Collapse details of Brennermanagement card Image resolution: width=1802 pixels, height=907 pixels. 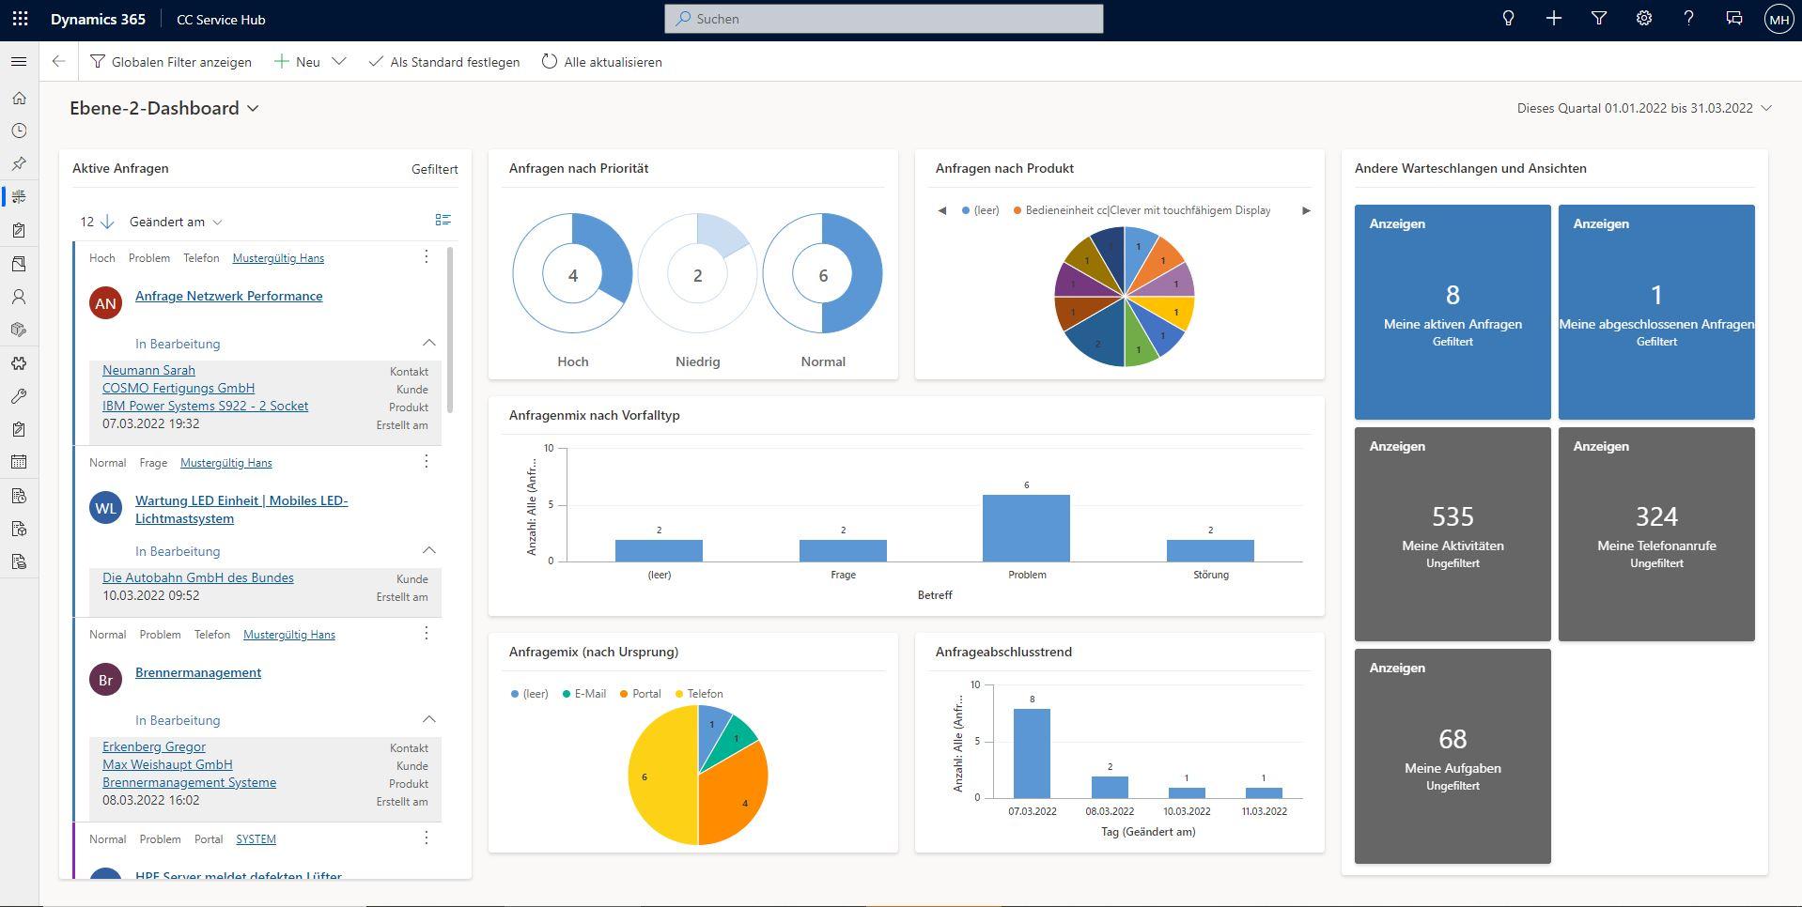tap(428, 719)
